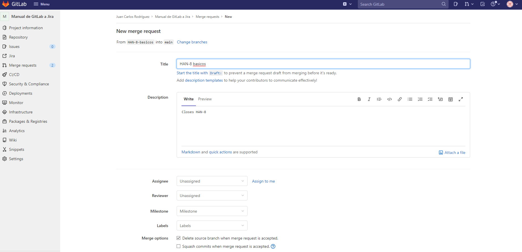Click the GitLab fox logo

tap(6, 4)
